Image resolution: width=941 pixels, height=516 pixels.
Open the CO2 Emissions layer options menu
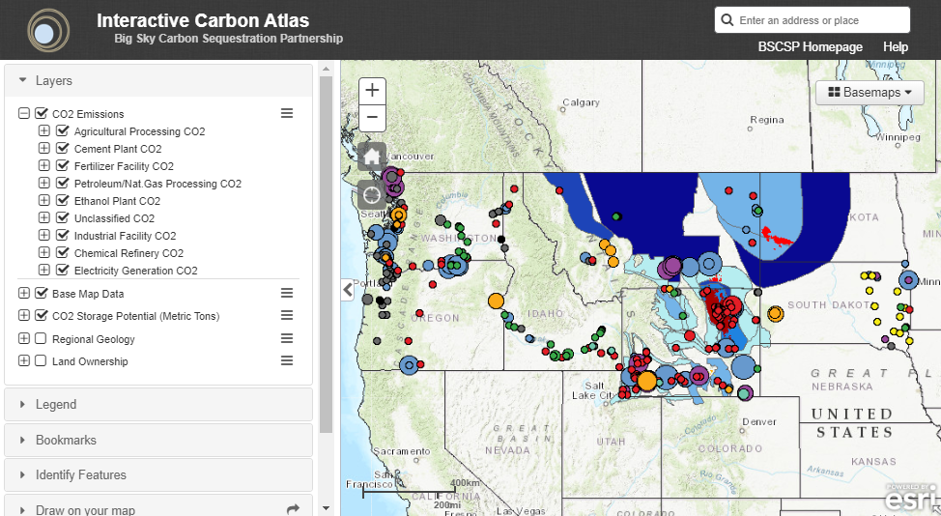(287, 114)
